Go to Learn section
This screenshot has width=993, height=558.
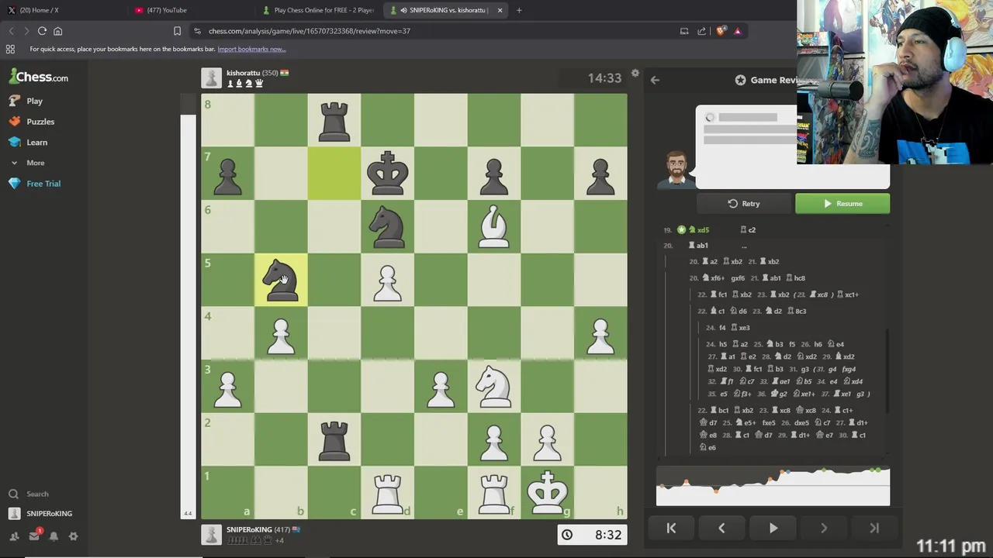(36, 143)
